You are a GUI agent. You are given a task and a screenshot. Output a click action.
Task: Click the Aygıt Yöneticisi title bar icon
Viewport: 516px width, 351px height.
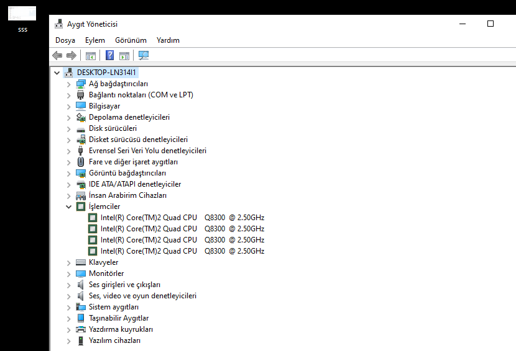(x=59, y=24)
